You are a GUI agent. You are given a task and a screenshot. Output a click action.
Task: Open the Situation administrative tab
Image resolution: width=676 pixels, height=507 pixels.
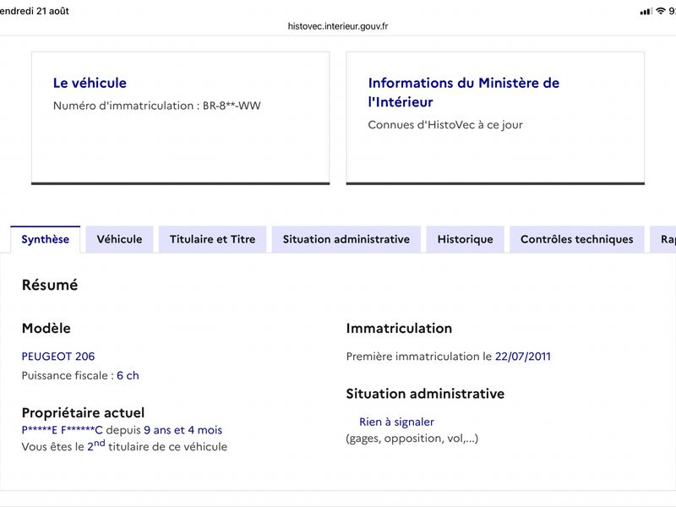pyautogui.click(x=346, y=239)
